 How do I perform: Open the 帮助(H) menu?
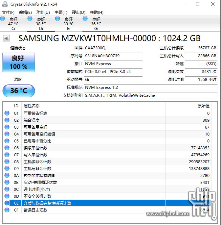(x=97, y=12)
